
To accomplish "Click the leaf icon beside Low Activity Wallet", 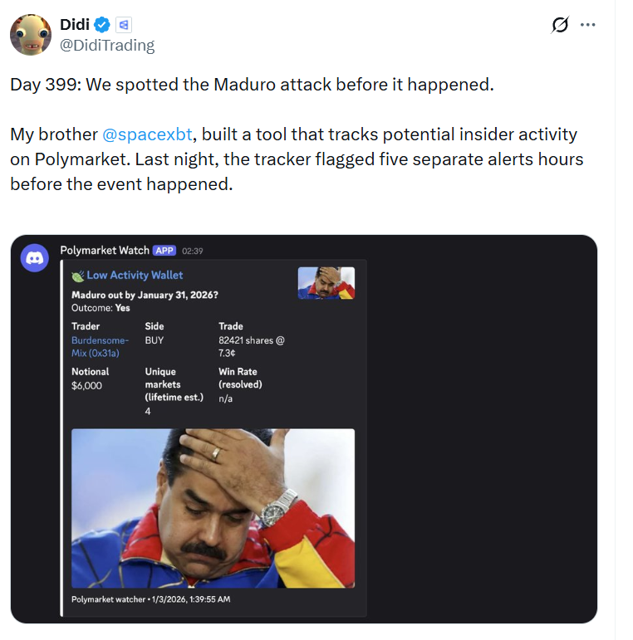I will 78,275.
